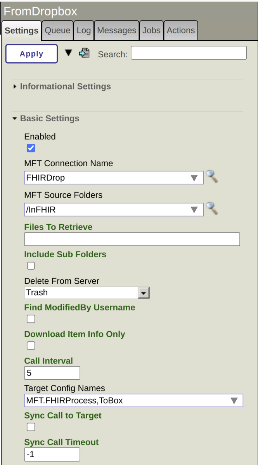Click the Files To Retrieve label link
Image resolution: width=258 pixels, height=465 pixels.
(x=58, y=227)
